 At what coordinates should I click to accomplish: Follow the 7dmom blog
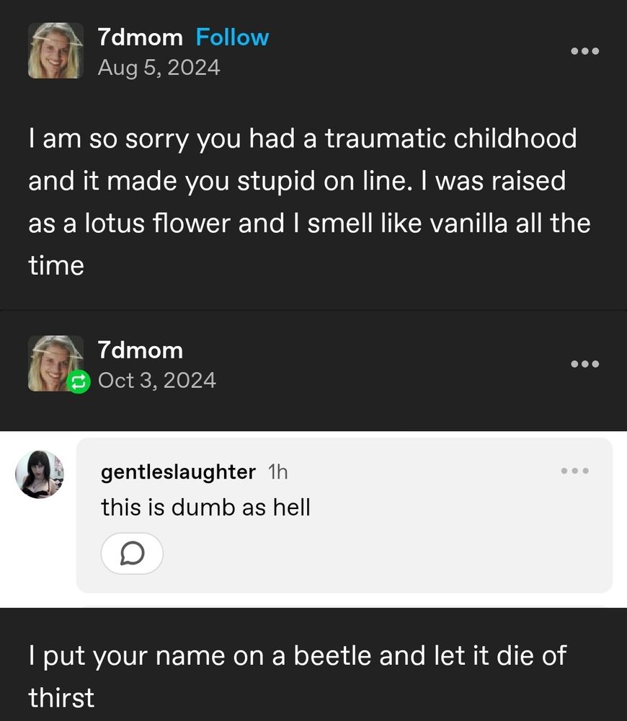[232, 37]
